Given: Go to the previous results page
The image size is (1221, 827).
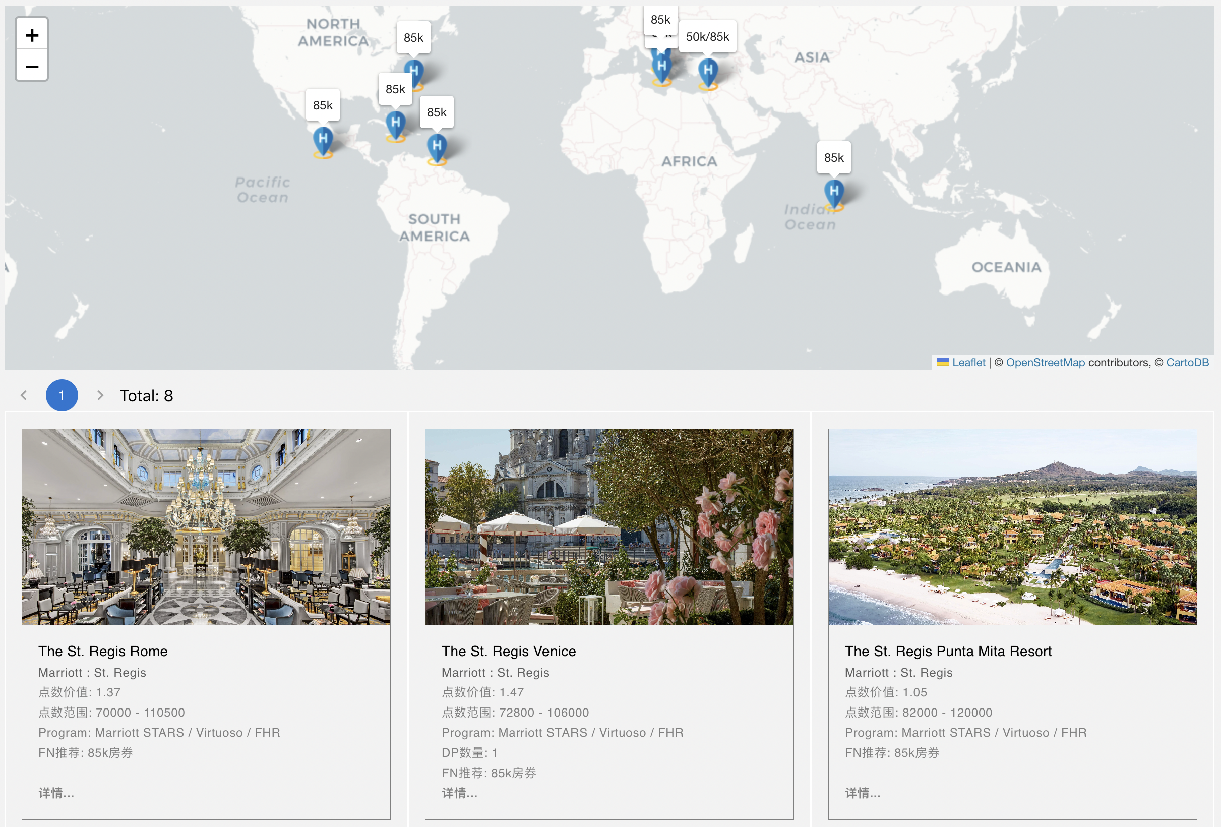Looking at the screenshot, I should tap(24, 395).
